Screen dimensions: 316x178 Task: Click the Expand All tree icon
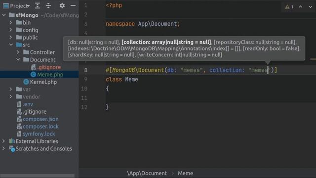click(38, 5)
